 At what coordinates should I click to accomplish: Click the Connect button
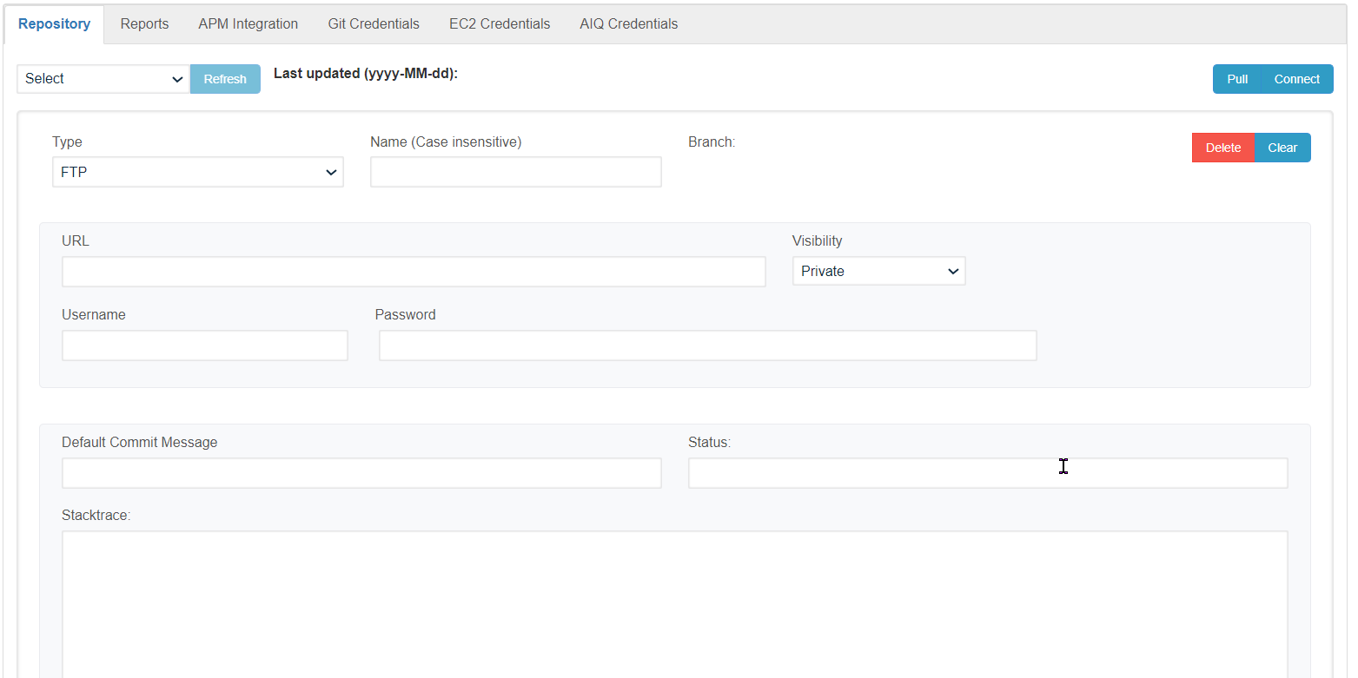(1296, 78)
